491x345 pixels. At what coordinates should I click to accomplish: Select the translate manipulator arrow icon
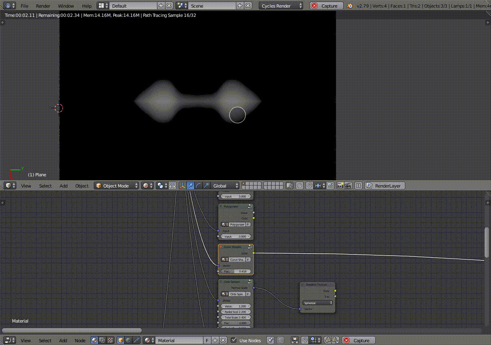[190, 186]
